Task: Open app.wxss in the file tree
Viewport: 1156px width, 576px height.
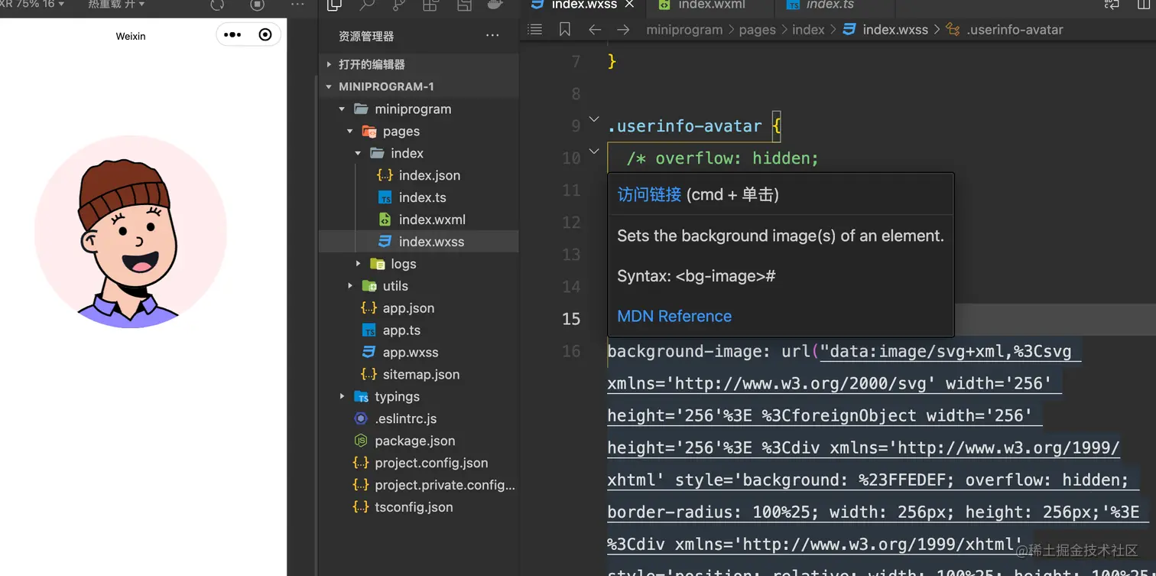Action: tap(411, 353)
